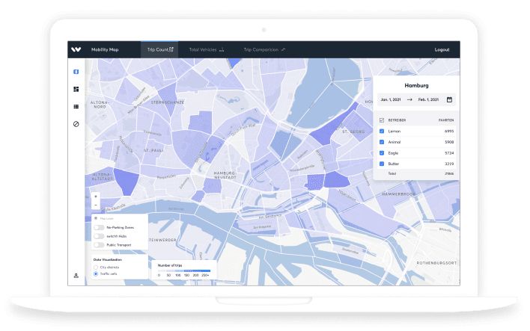Open the user profile icon in the sidebar
The width and height of the screenshot is (530, 331).
(x=76, y=276)
